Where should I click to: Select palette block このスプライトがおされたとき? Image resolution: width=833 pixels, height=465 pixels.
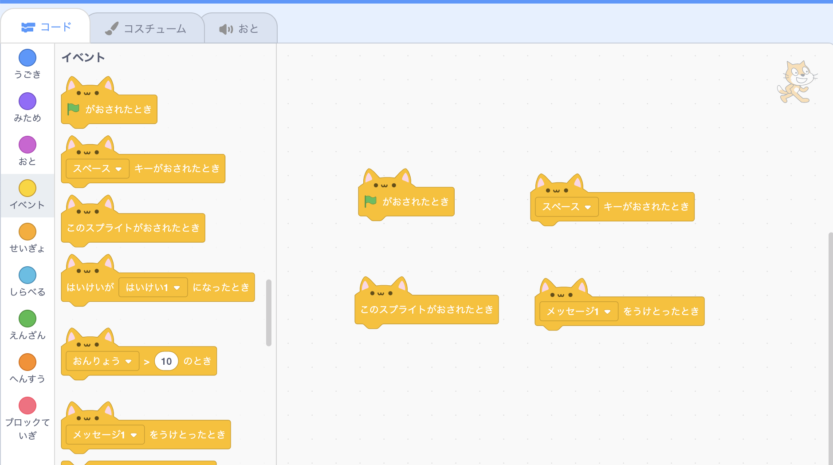coord(133,228)
